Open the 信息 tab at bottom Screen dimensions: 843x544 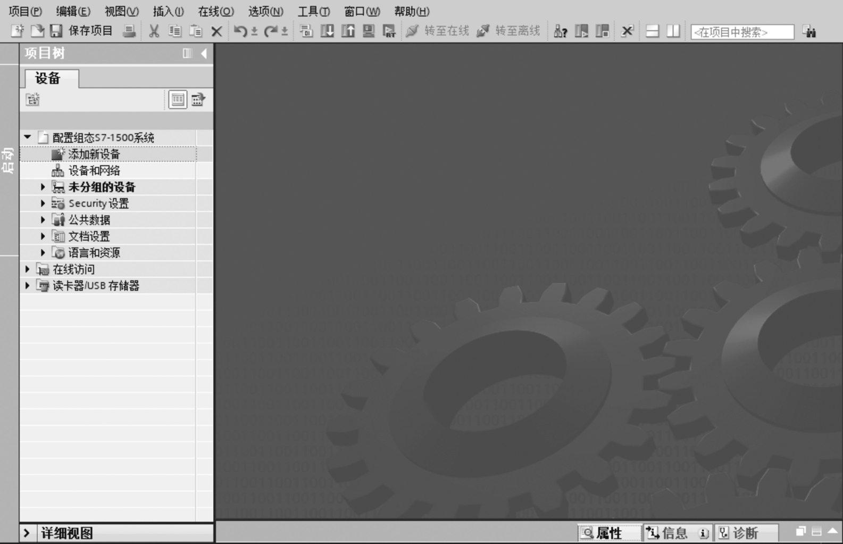pyautogui.click(x=677, y=533)
